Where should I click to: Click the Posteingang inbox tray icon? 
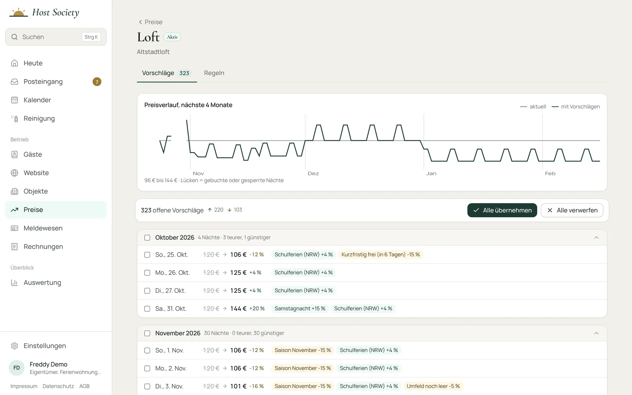[15, 82]
